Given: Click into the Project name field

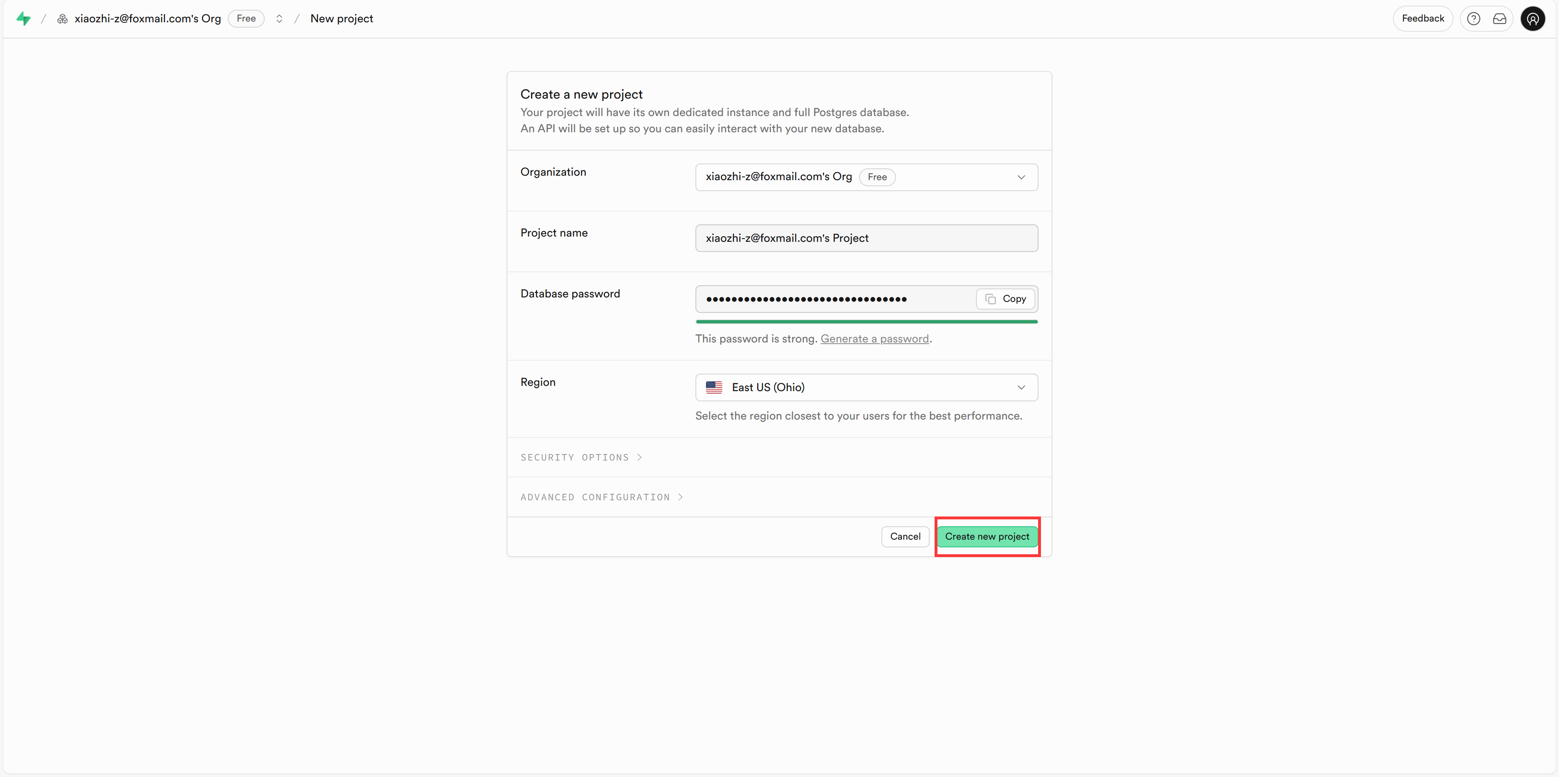Looking at the screenshot, I should [x=866, y=238].
